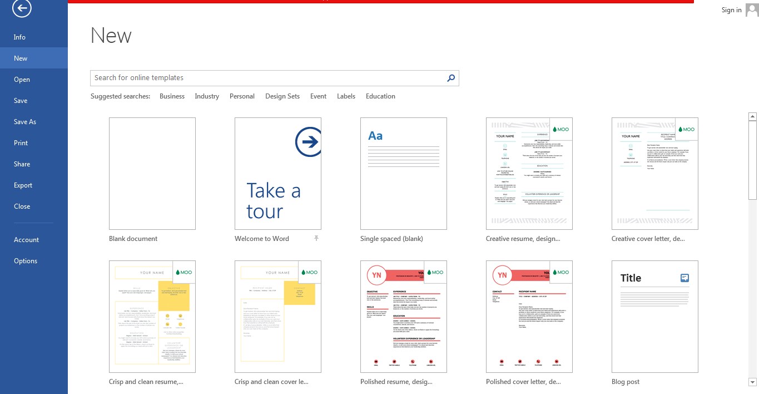759x394 pixels.
Task: Open the Crisp and clean resume template
Action: pos(152,316)
